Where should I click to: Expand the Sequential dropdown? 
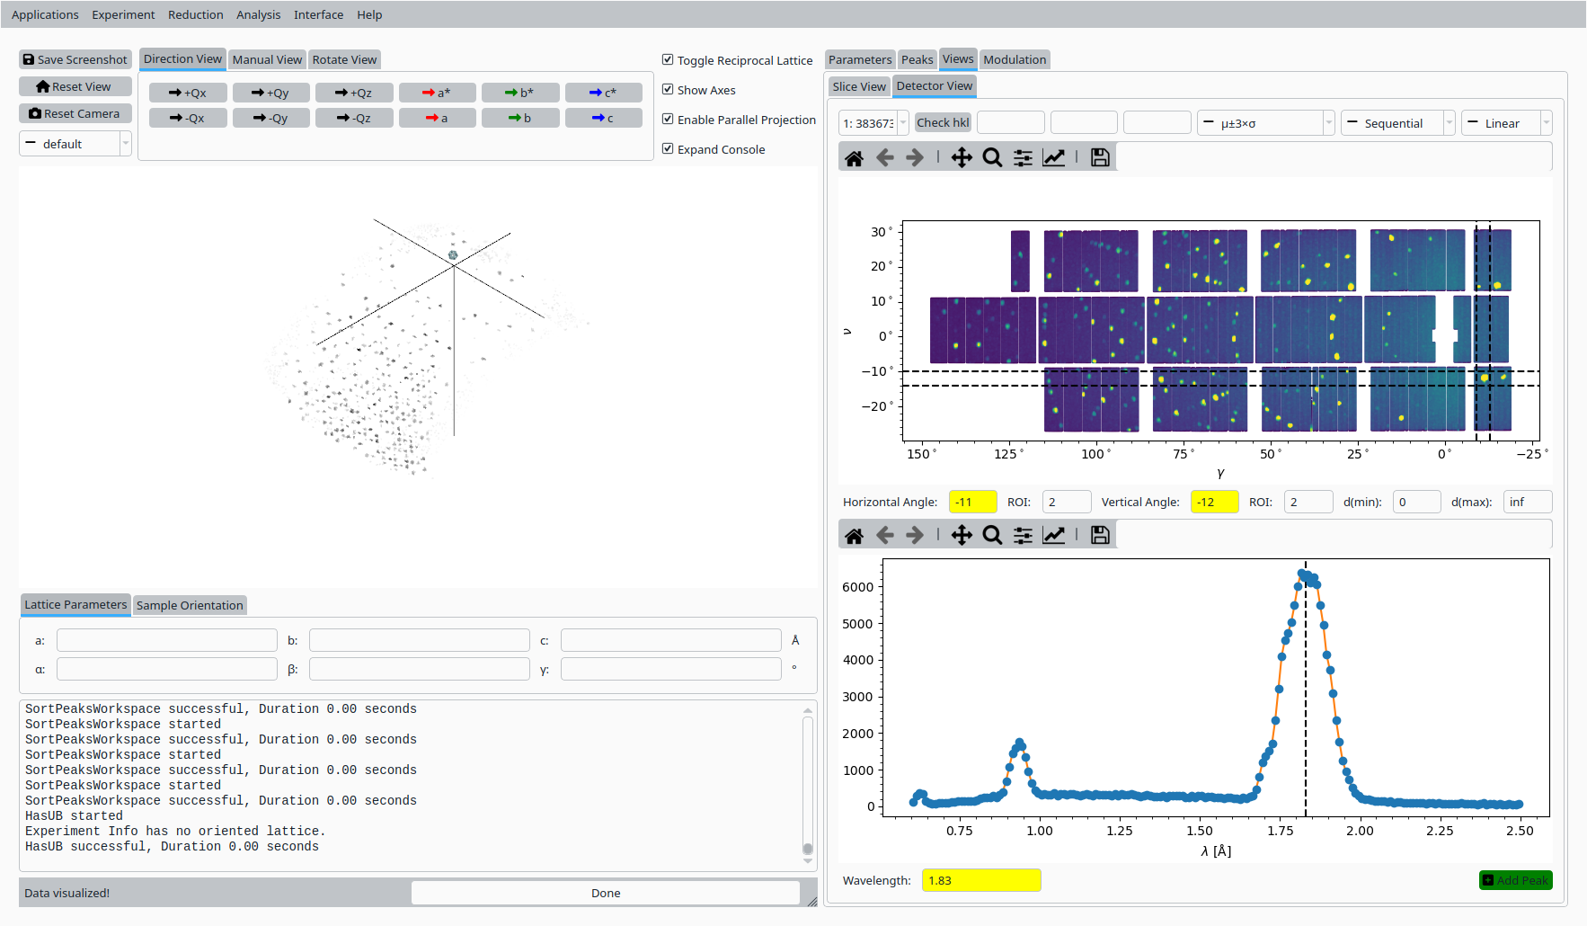1397,123
